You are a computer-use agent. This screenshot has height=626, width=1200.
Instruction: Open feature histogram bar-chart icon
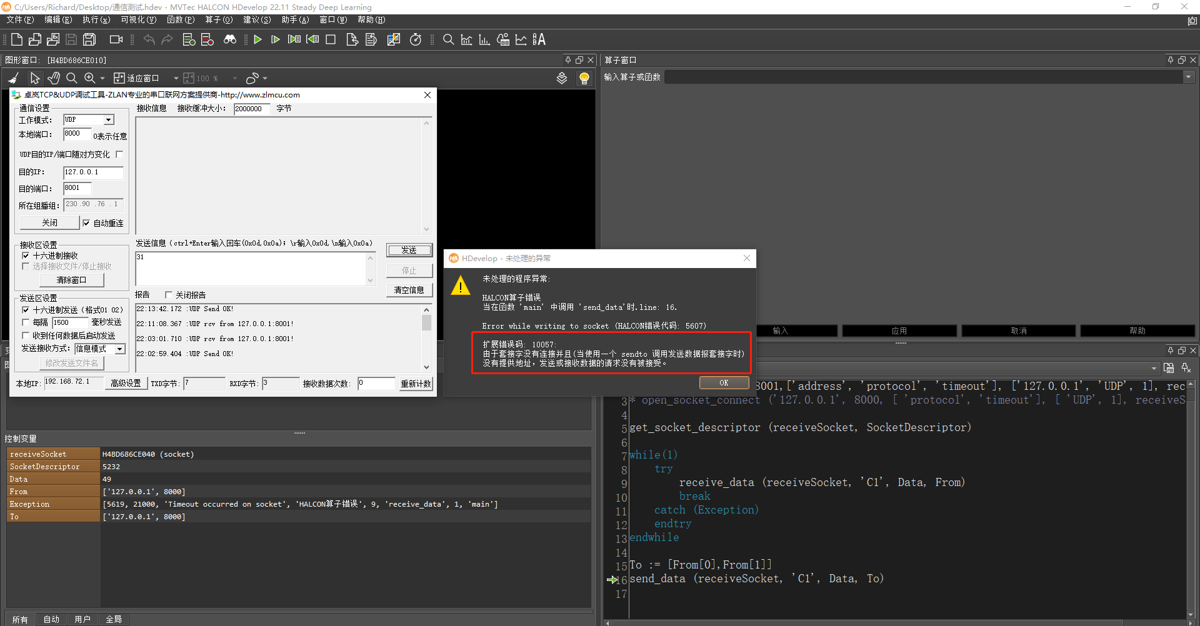tap(484, 40)
